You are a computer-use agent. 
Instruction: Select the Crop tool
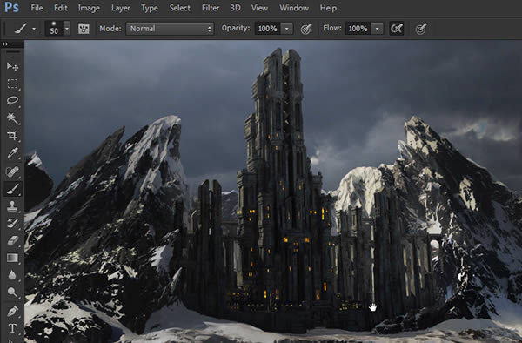[x=12, y=135]
